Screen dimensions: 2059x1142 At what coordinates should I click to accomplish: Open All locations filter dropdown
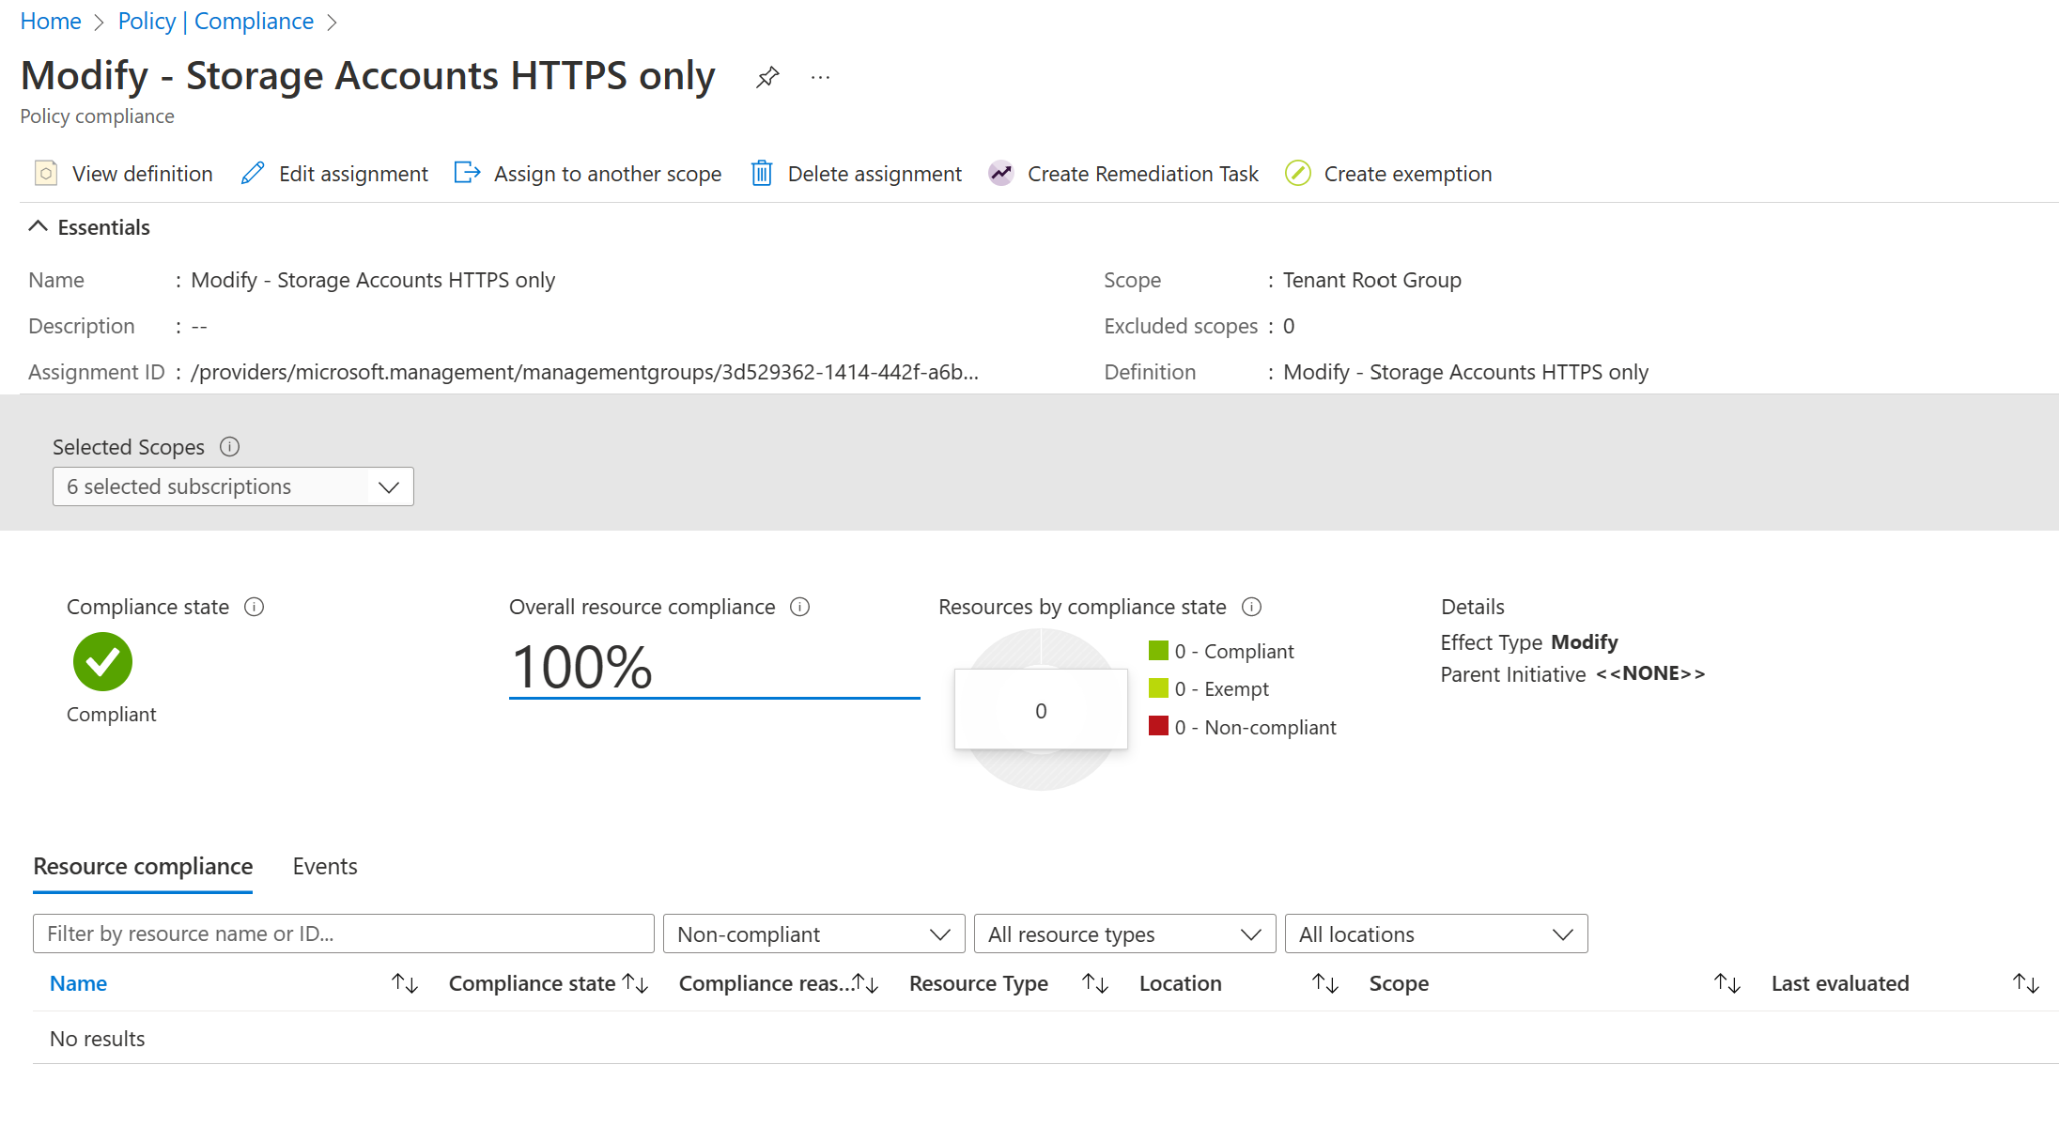point(1435,934)
